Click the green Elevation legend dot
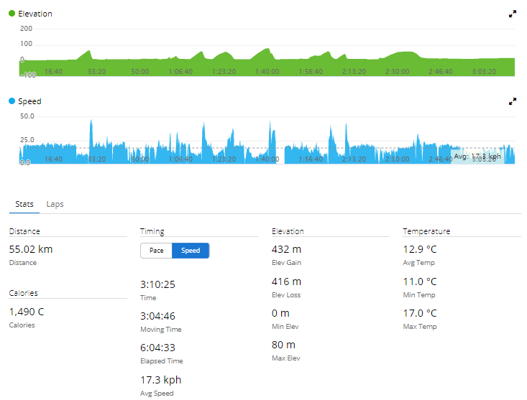This screenshot has height=400, width=527. 12,14
